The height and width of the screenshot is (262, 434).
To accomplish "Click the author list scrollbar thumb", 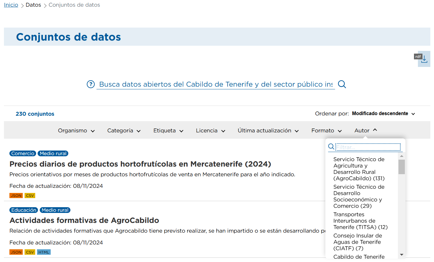I will click(402, 167).
